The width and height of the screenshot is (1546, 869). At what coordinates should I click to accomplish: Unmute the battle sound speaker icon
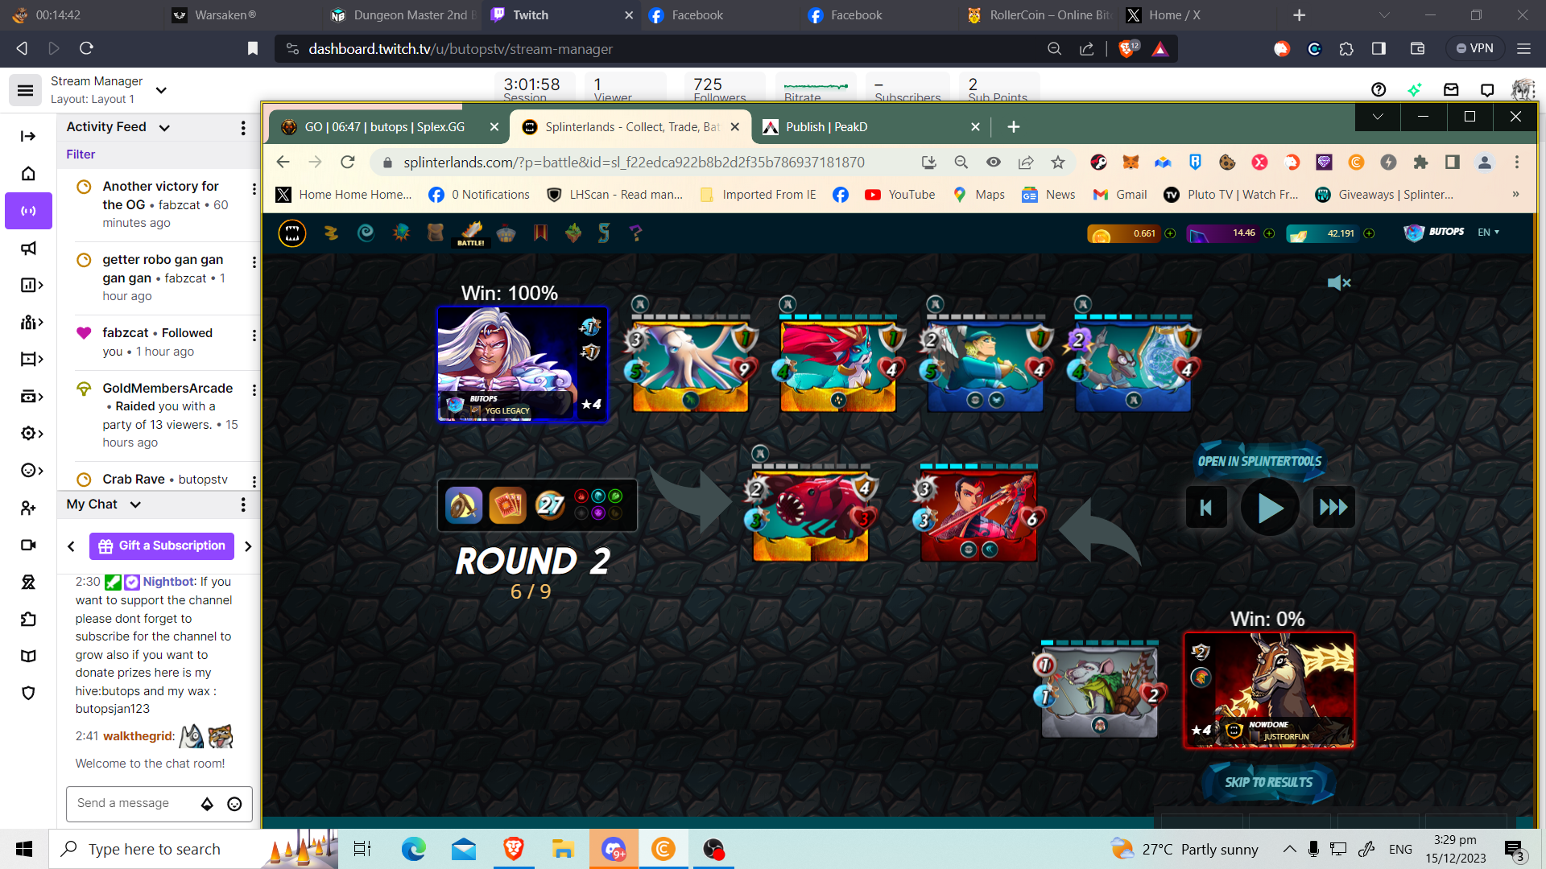tap(1339, 283)
